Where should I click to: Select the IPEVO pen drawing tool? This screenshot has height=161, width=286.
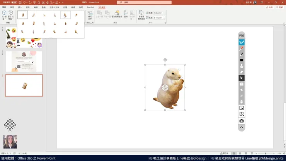click(x=242, y=42)
